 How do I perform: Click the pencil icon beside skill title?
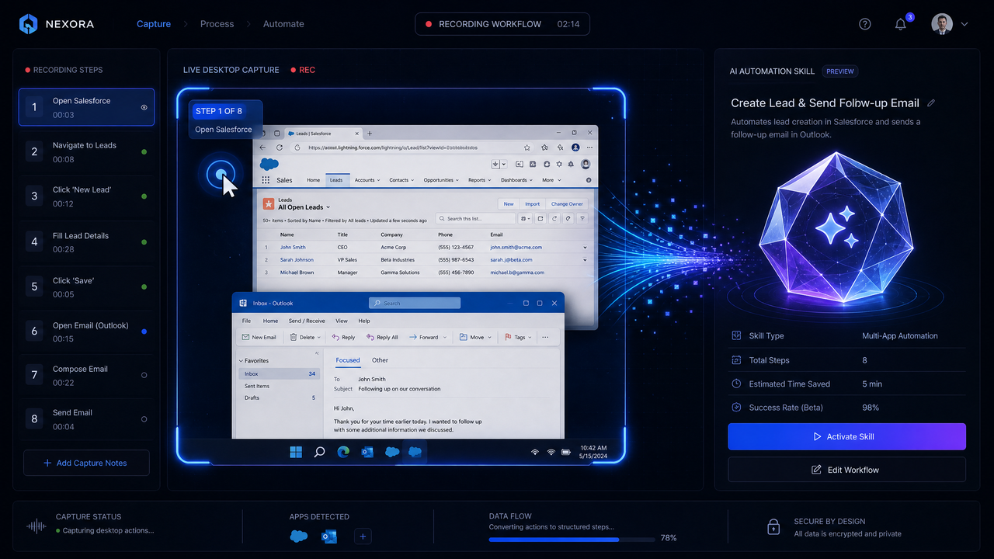tap(931, 103)
